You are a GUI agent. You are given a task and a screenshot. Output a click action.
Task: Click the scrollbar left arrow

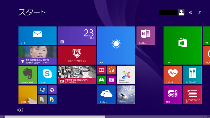[x=3, y=117]
